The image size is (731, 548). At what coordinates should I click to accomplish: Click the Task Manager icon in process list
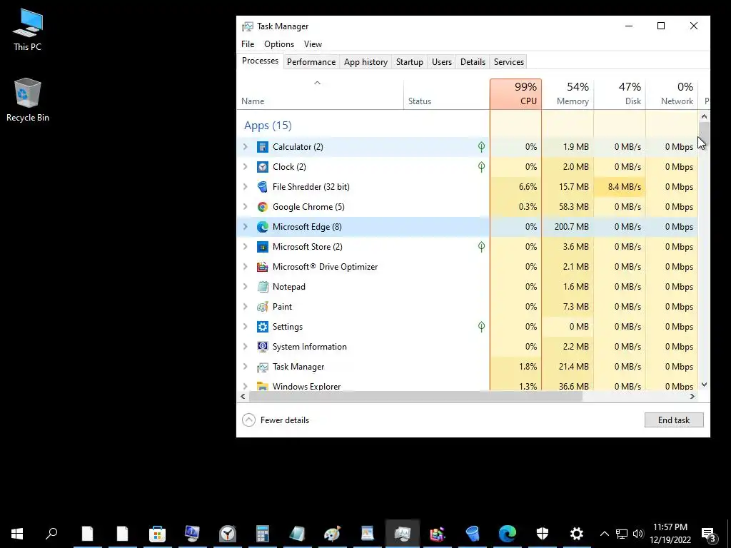(x=263, y=367)
